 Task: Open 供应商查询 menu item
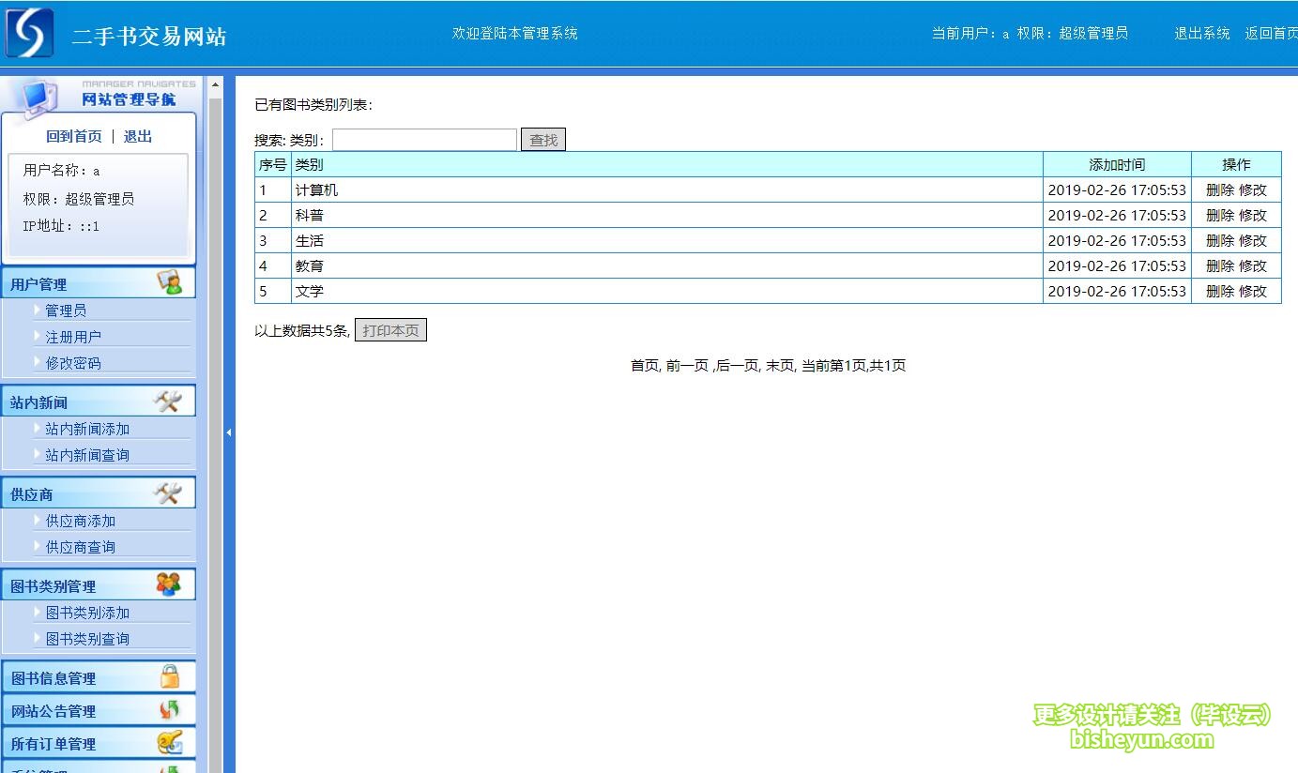tap(81, 547)
